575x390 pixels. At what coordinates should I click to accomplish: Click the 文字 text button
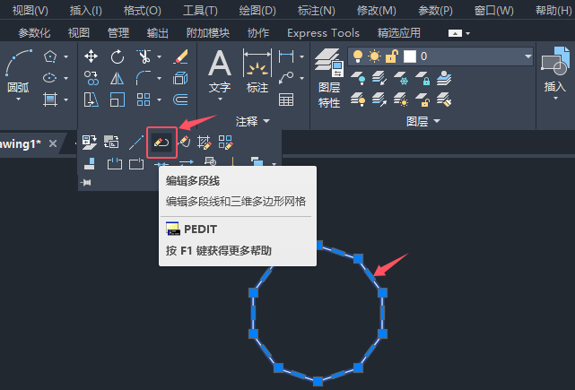(220, 75)
